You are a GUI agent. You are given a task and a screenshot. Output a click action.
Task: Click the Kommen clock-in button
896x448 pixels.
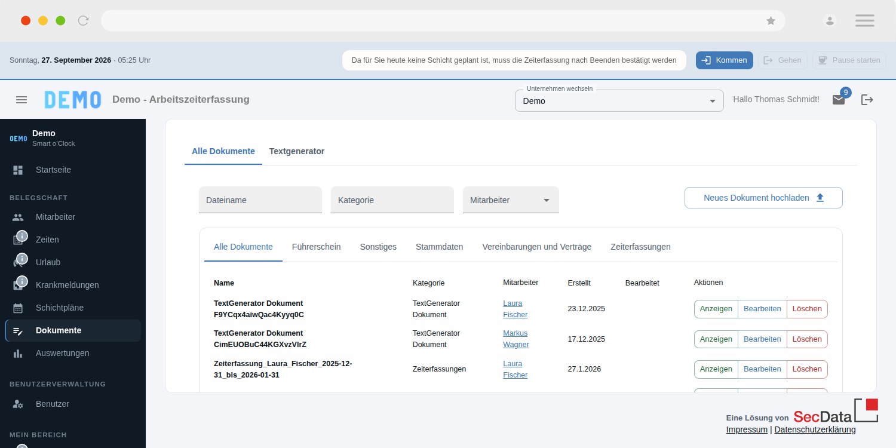coord(724,60)
